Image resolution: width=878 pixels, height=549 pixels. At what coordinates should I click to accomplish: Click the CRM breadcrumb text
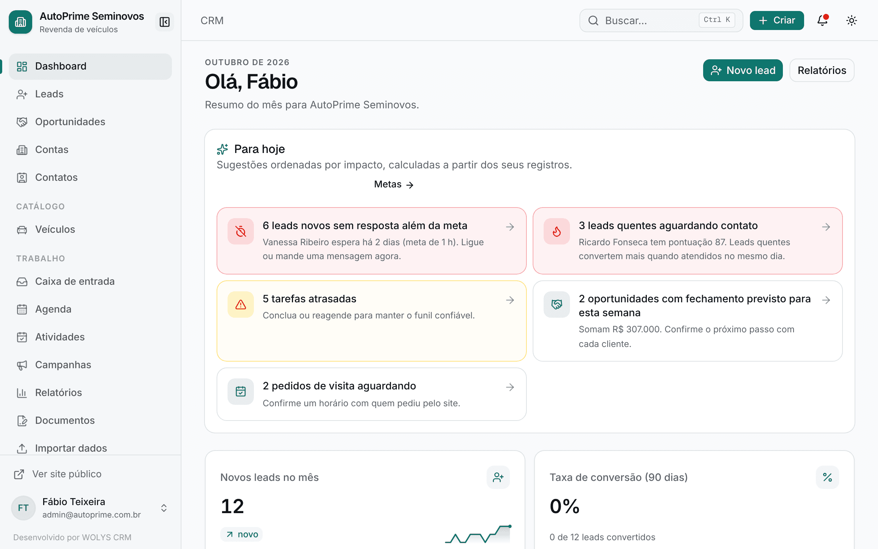coord(212,20)
